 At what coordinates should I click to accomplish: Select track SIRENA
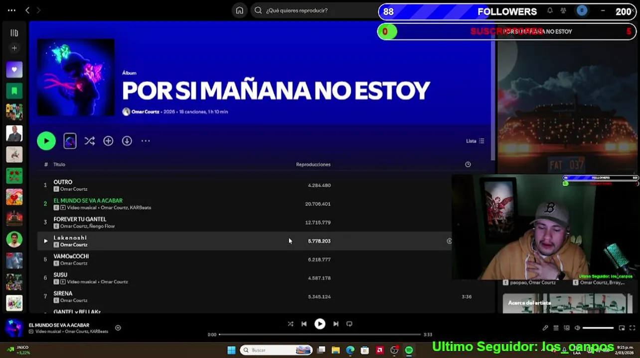point(63,294)
